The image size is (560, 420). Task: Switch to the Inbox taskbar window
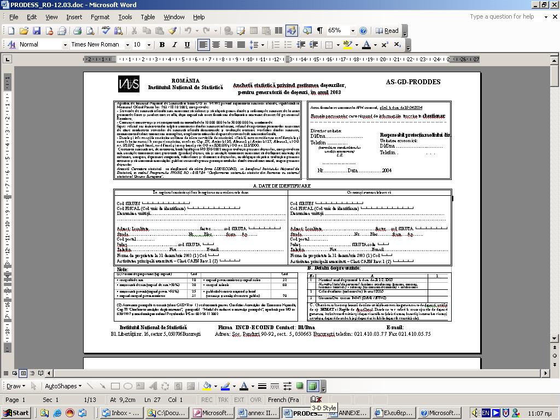coord(121,413)
